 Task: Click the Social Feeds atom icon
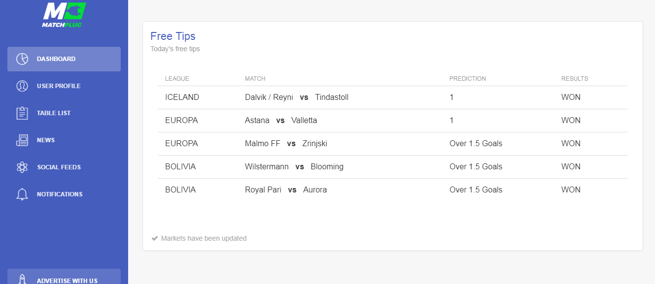(22, 167)
